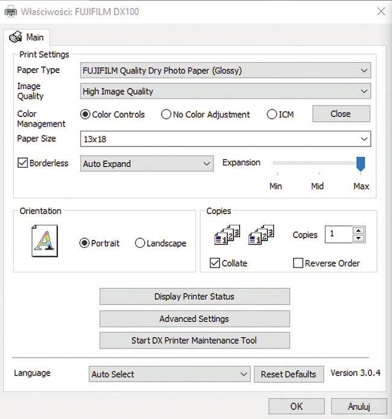
Task: Increase copies with the up arrow
Action: 359,230
